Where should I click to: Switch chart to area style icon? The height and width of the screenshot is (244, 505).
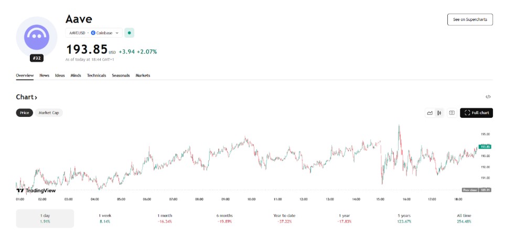[430, 113]
